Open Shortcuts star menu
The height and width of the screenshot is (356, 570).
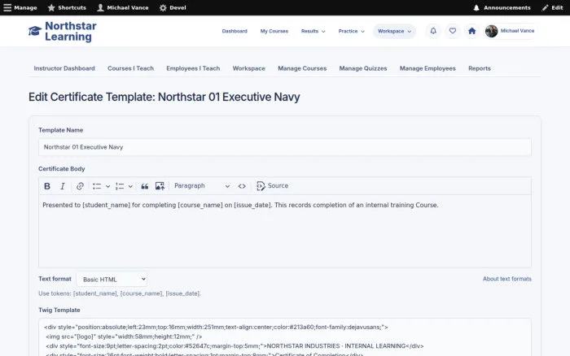click(x=67, y=7)
